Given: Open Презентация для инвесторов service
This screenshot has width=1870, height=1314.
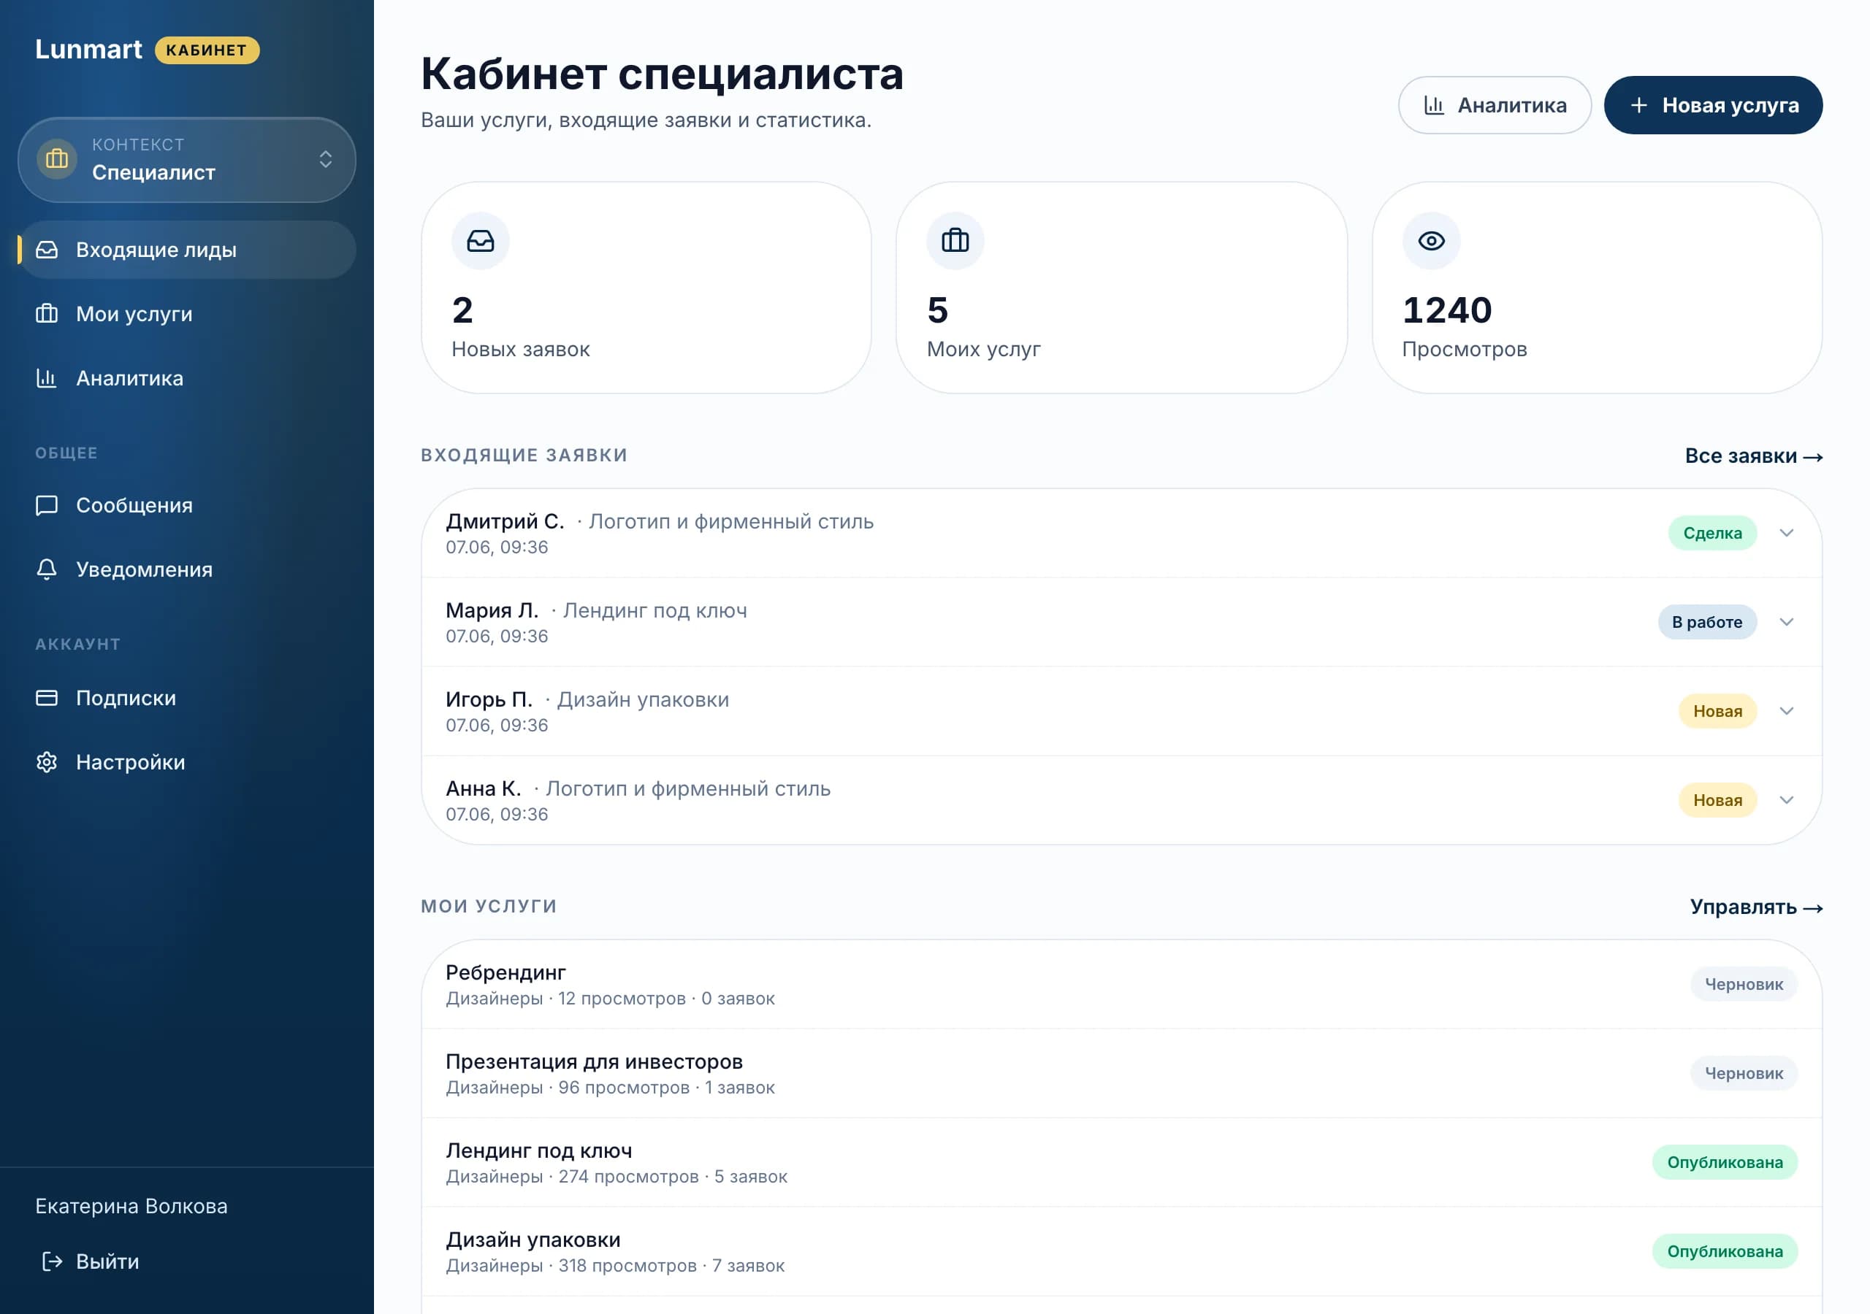Looking at the screenshot, I should (x=1121, y=1073).
